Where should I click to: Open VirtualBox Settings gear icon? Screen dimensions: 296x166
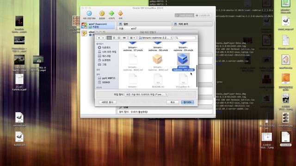tap(102, 13)
